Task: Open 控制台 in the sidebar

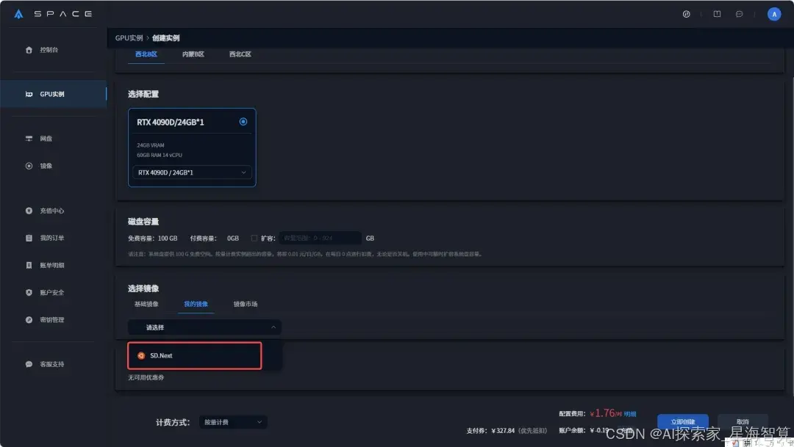Action: pos(49,50)
